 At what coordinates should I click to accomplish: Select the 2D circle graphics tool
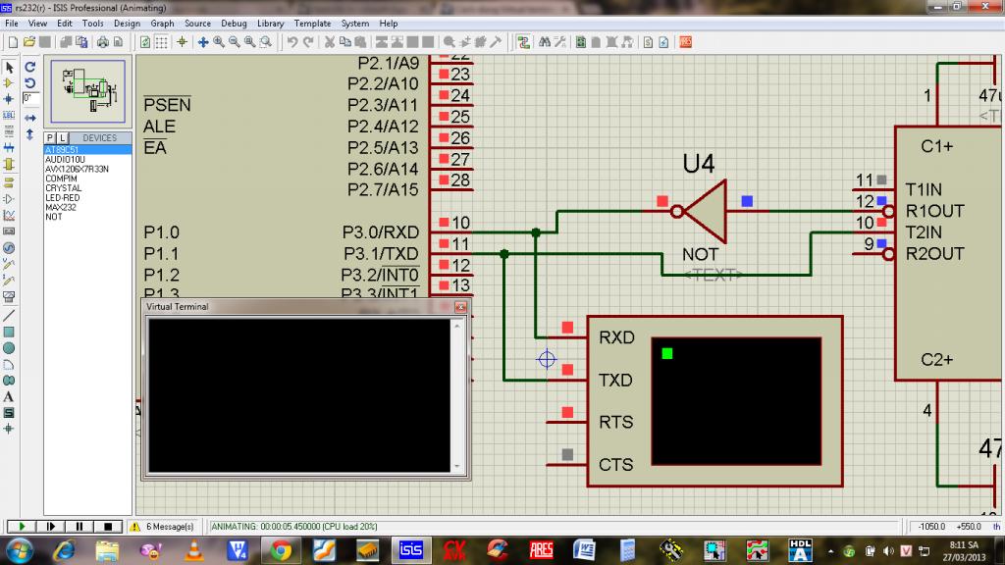pos(9,348)
